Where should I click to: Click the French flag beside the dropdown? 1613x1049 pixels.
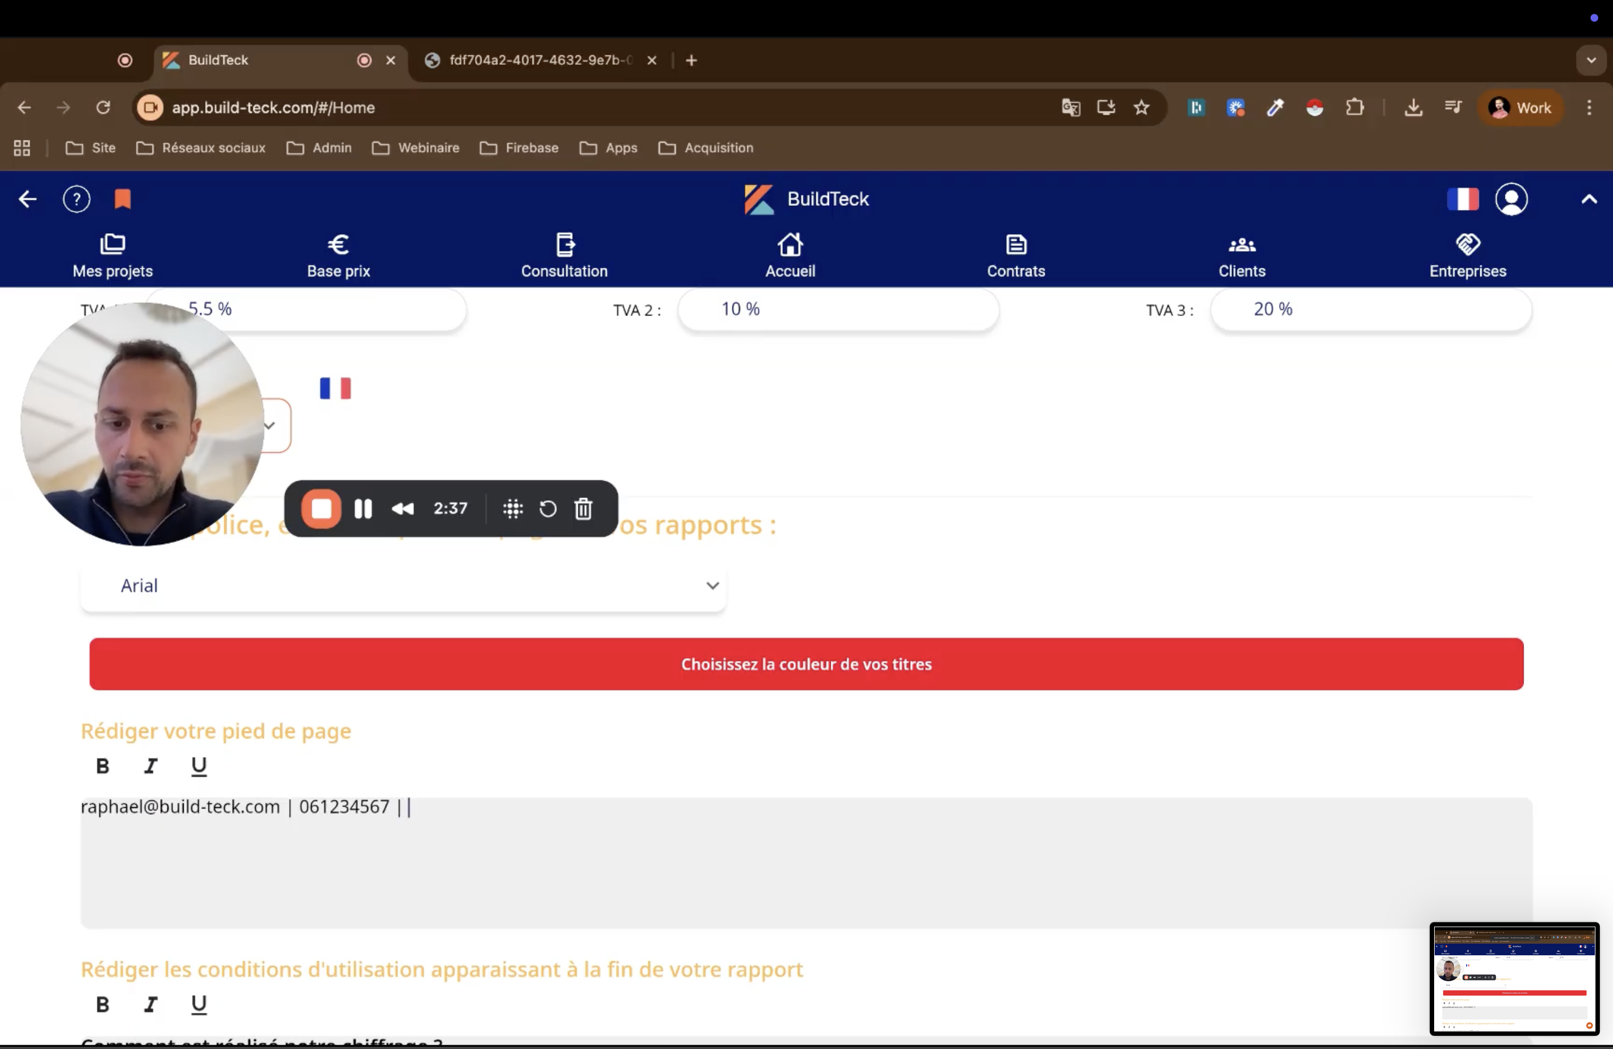pos(335,388)
